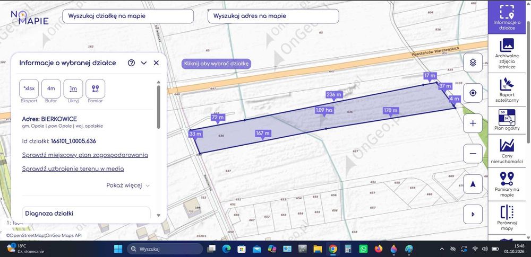Focus the Wyszukaj działkę na mapie field
The height and width of the screenshot is (257, 531).
[128, 16]
